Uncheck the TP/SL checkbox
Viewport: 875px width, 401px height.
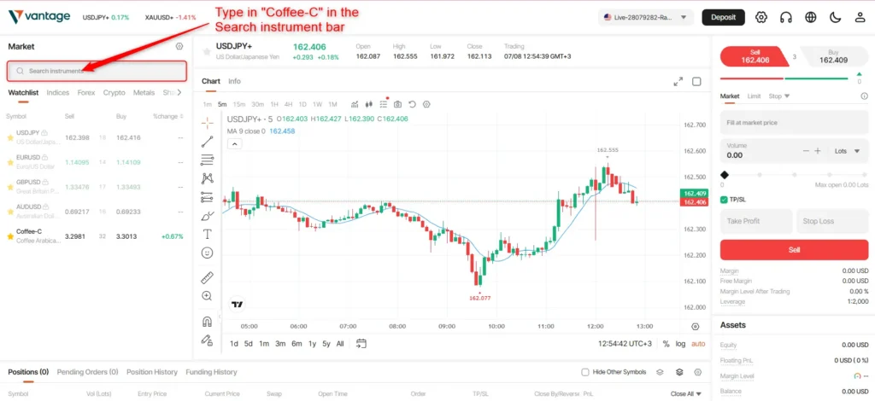click(724, 200)
